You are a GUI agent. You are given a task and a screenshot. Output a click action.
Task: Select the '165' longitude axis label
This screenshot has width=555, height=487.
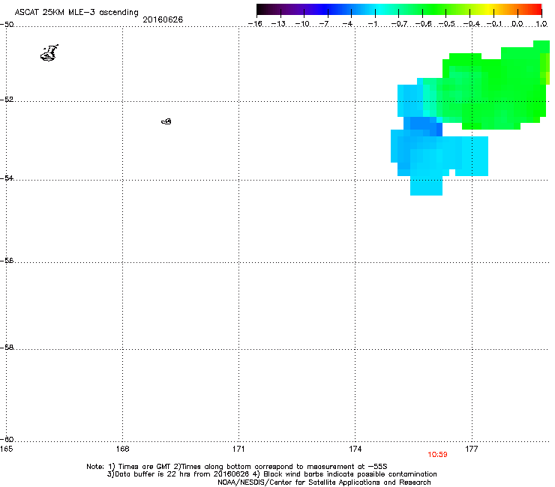click(6, 449)
